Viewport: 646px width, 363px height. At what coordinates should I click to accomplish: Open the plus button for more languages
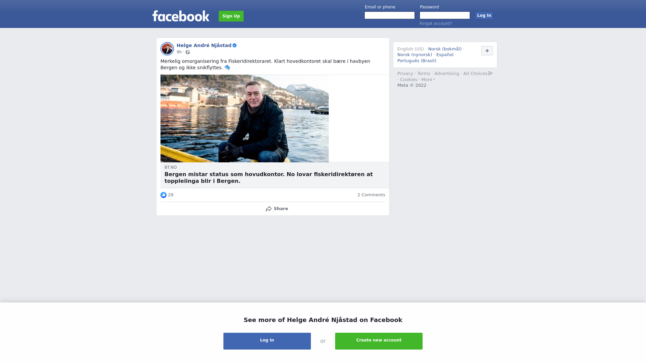pos(487,51)
